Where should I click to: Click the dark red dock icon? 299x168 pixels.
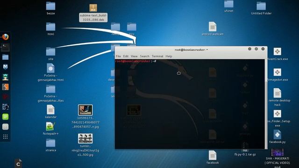coord(5,97)
